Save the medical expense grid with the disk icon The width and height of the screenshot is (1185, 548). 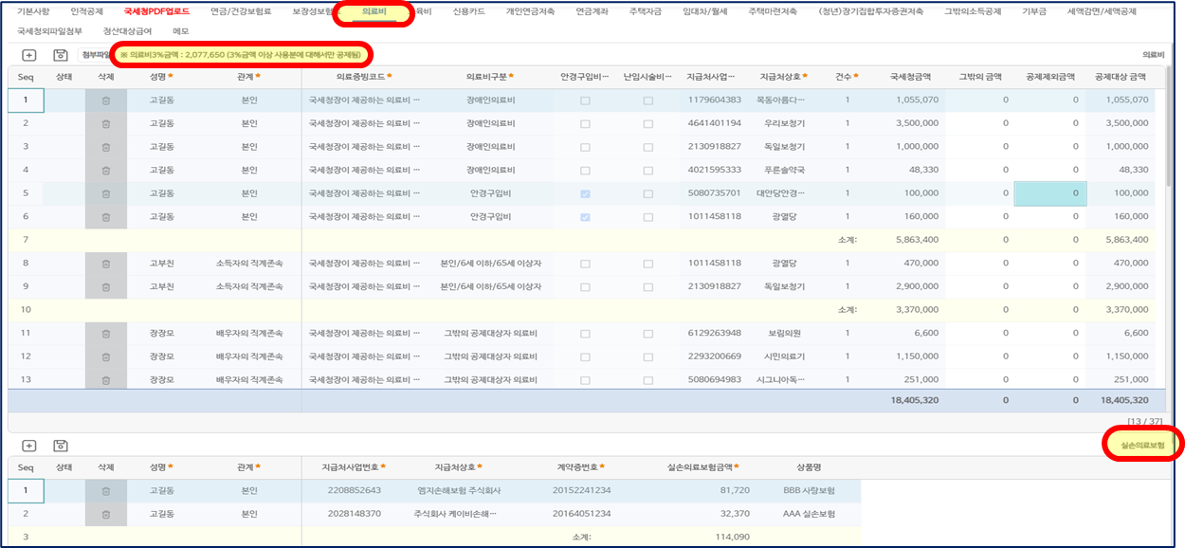click(60, 56)
